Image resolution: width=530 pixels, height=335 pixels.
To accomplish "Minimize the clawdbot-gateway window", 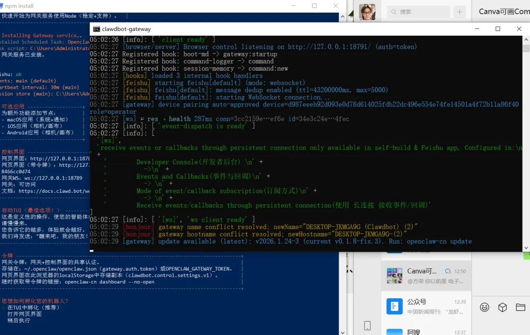I will click(x=477, y=29).
